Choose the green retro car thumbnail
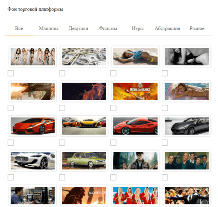The height and width of the screenshot is (207, 218). tap(84, 161)
